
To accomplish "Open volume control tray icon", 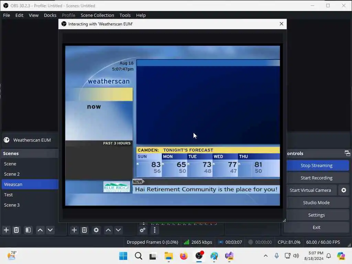I will [296, 256].
